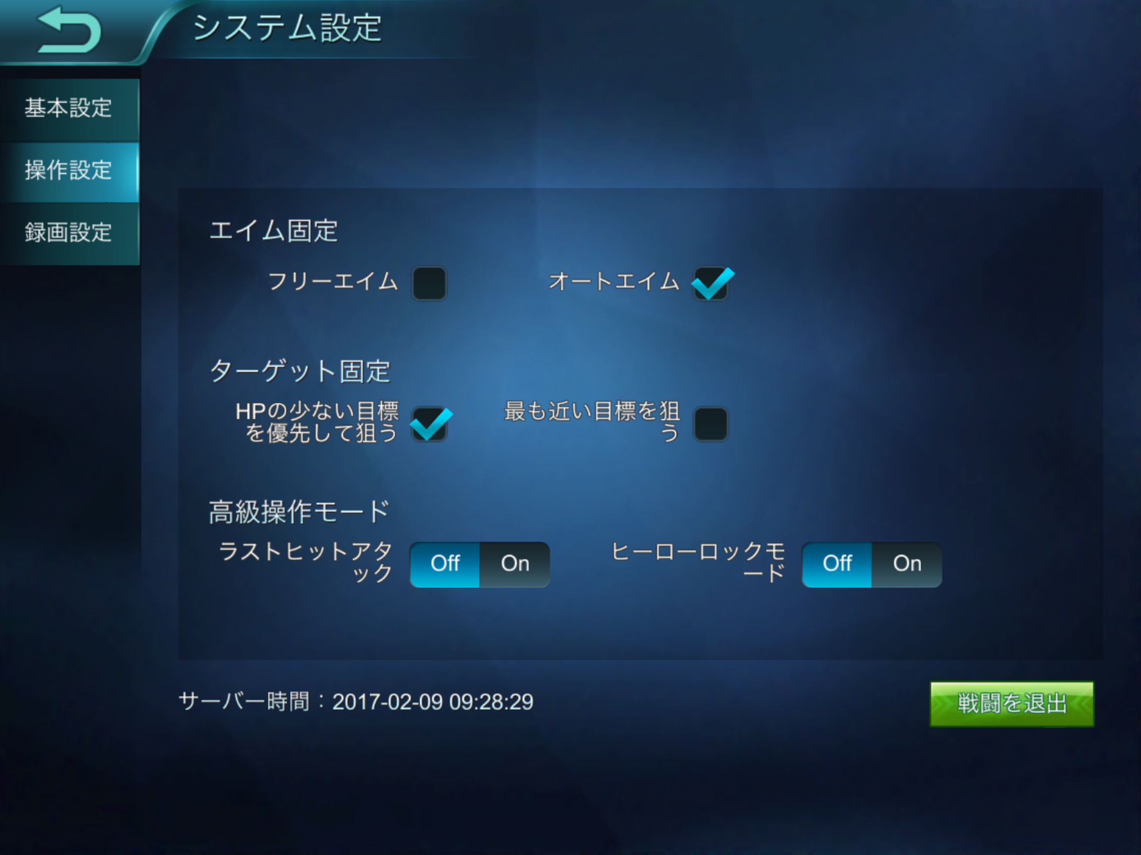Click the フリーエイム label text

tap(333, 282)
